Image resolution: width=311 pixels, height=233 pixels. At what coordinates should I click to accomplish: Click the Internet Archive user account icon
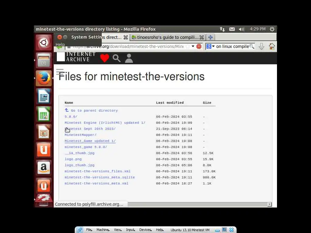[129, 58]
